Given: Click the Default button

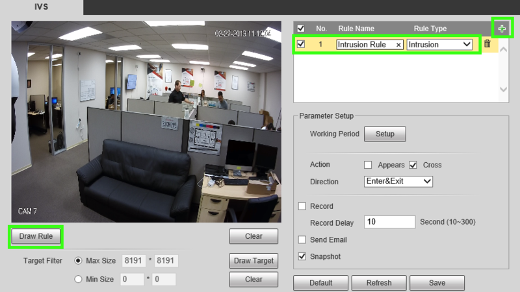Looking at the screenshot, I should 320,283.
